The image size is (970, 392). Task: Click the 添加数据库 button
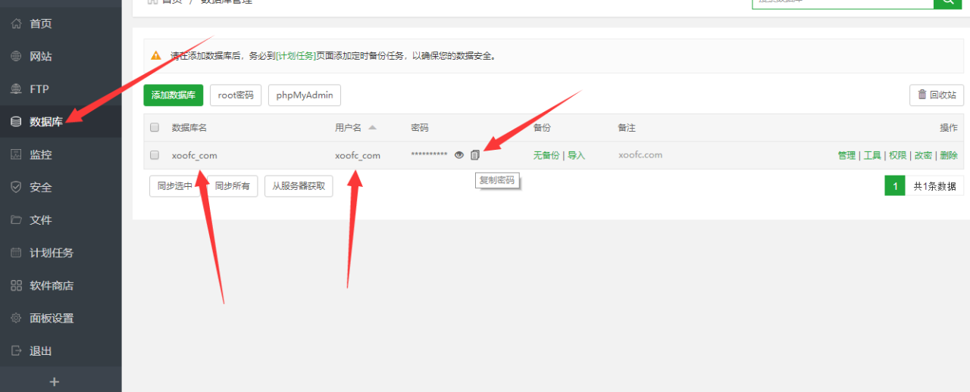(x=174, y=95)
